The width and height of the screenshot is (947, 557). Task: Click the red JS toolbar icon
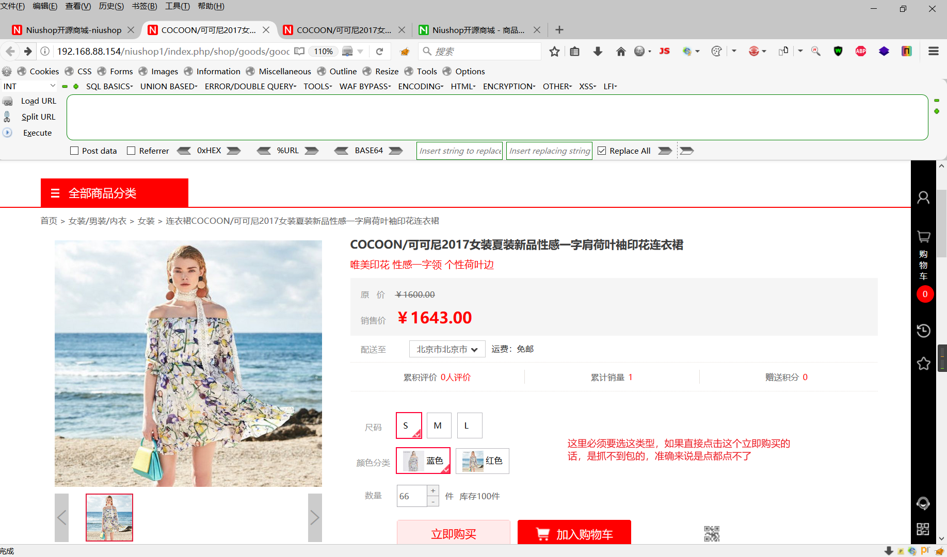coord(665,51)
